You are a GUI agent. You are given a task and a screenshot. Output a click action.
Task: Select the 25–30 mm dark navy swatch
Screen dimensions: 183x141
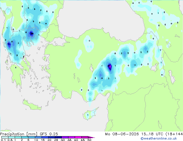(58, 137)
